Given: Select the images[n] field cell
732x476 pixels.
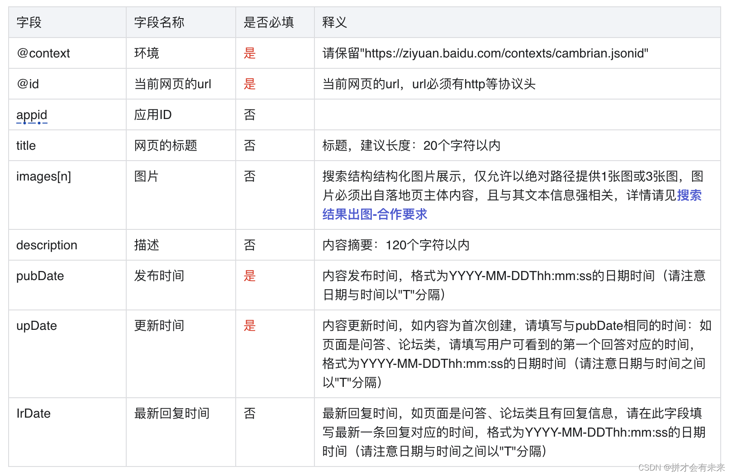Looking at the screenshot, I should pos(43,176).
